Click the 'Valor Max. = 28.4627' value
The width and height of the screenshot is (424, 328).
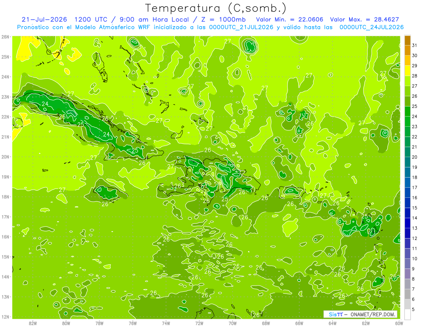pos(365,19)
